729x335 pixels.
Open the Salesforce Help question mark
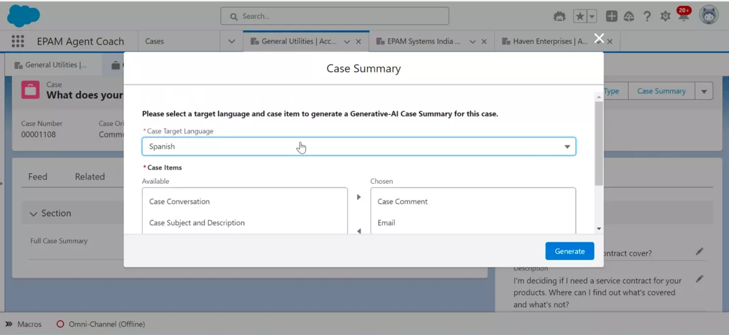click(x=647, y=16)
